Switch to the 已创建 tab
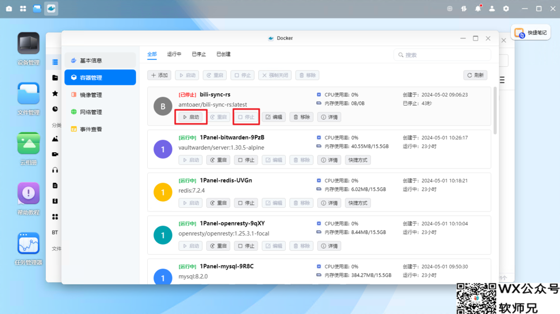This screenshot has width=560, height=314. 223,54
